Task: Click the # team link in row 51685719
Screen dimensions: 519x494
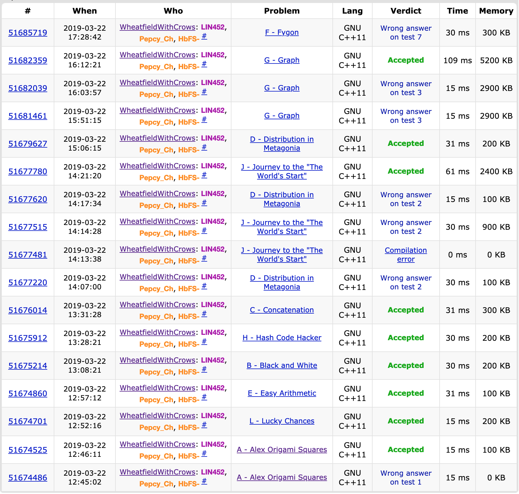Action: 204,36
